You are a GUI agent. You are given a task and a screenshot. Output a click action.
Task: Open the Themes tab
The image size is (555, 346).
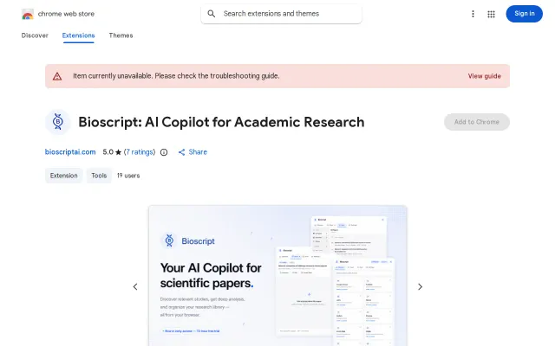click(121, 35)
